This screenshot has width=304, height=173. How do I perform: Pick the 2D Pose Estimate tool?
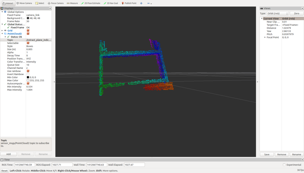91,3
